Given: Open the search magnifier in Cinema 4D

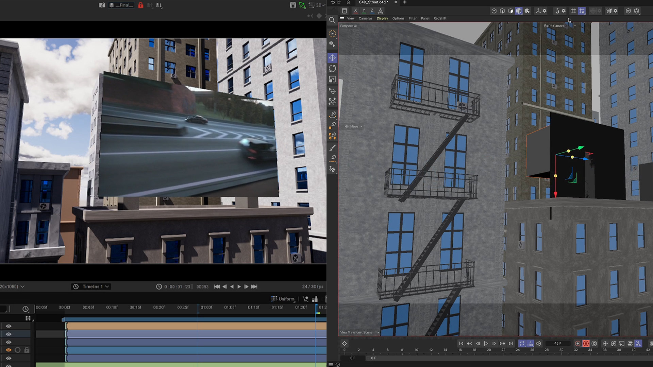Looking at the screenshot, I should point(332,20).
